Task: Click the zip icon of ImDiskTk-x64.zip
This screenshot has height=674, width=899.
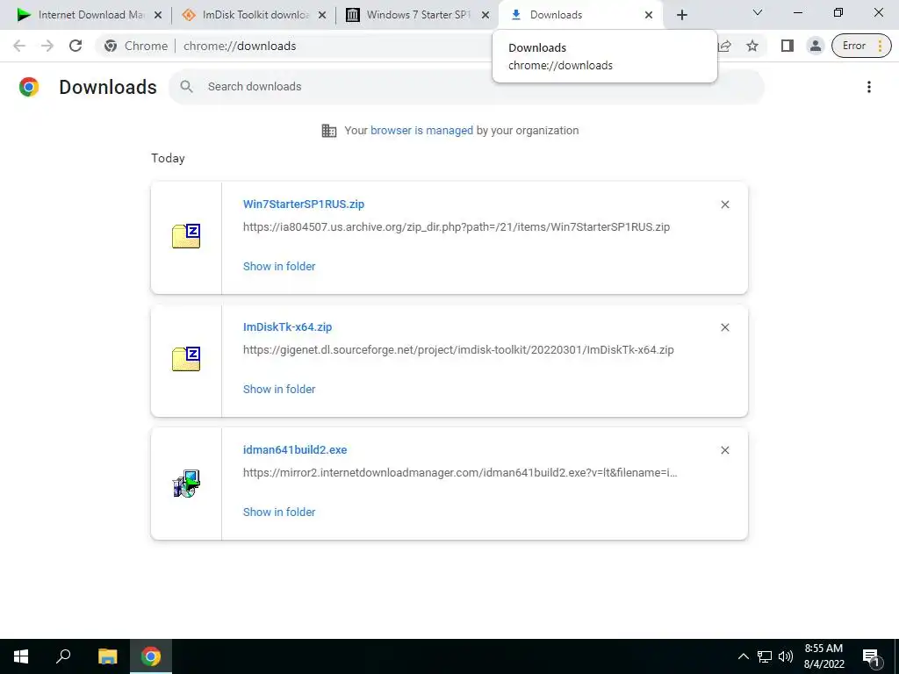Action: point(186,359)
